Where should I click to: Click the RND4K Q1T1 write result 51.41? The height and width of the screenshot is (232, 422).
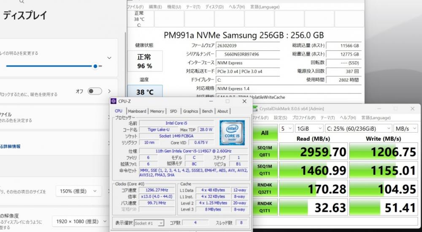pyautogui.click(x=384, y=207)
